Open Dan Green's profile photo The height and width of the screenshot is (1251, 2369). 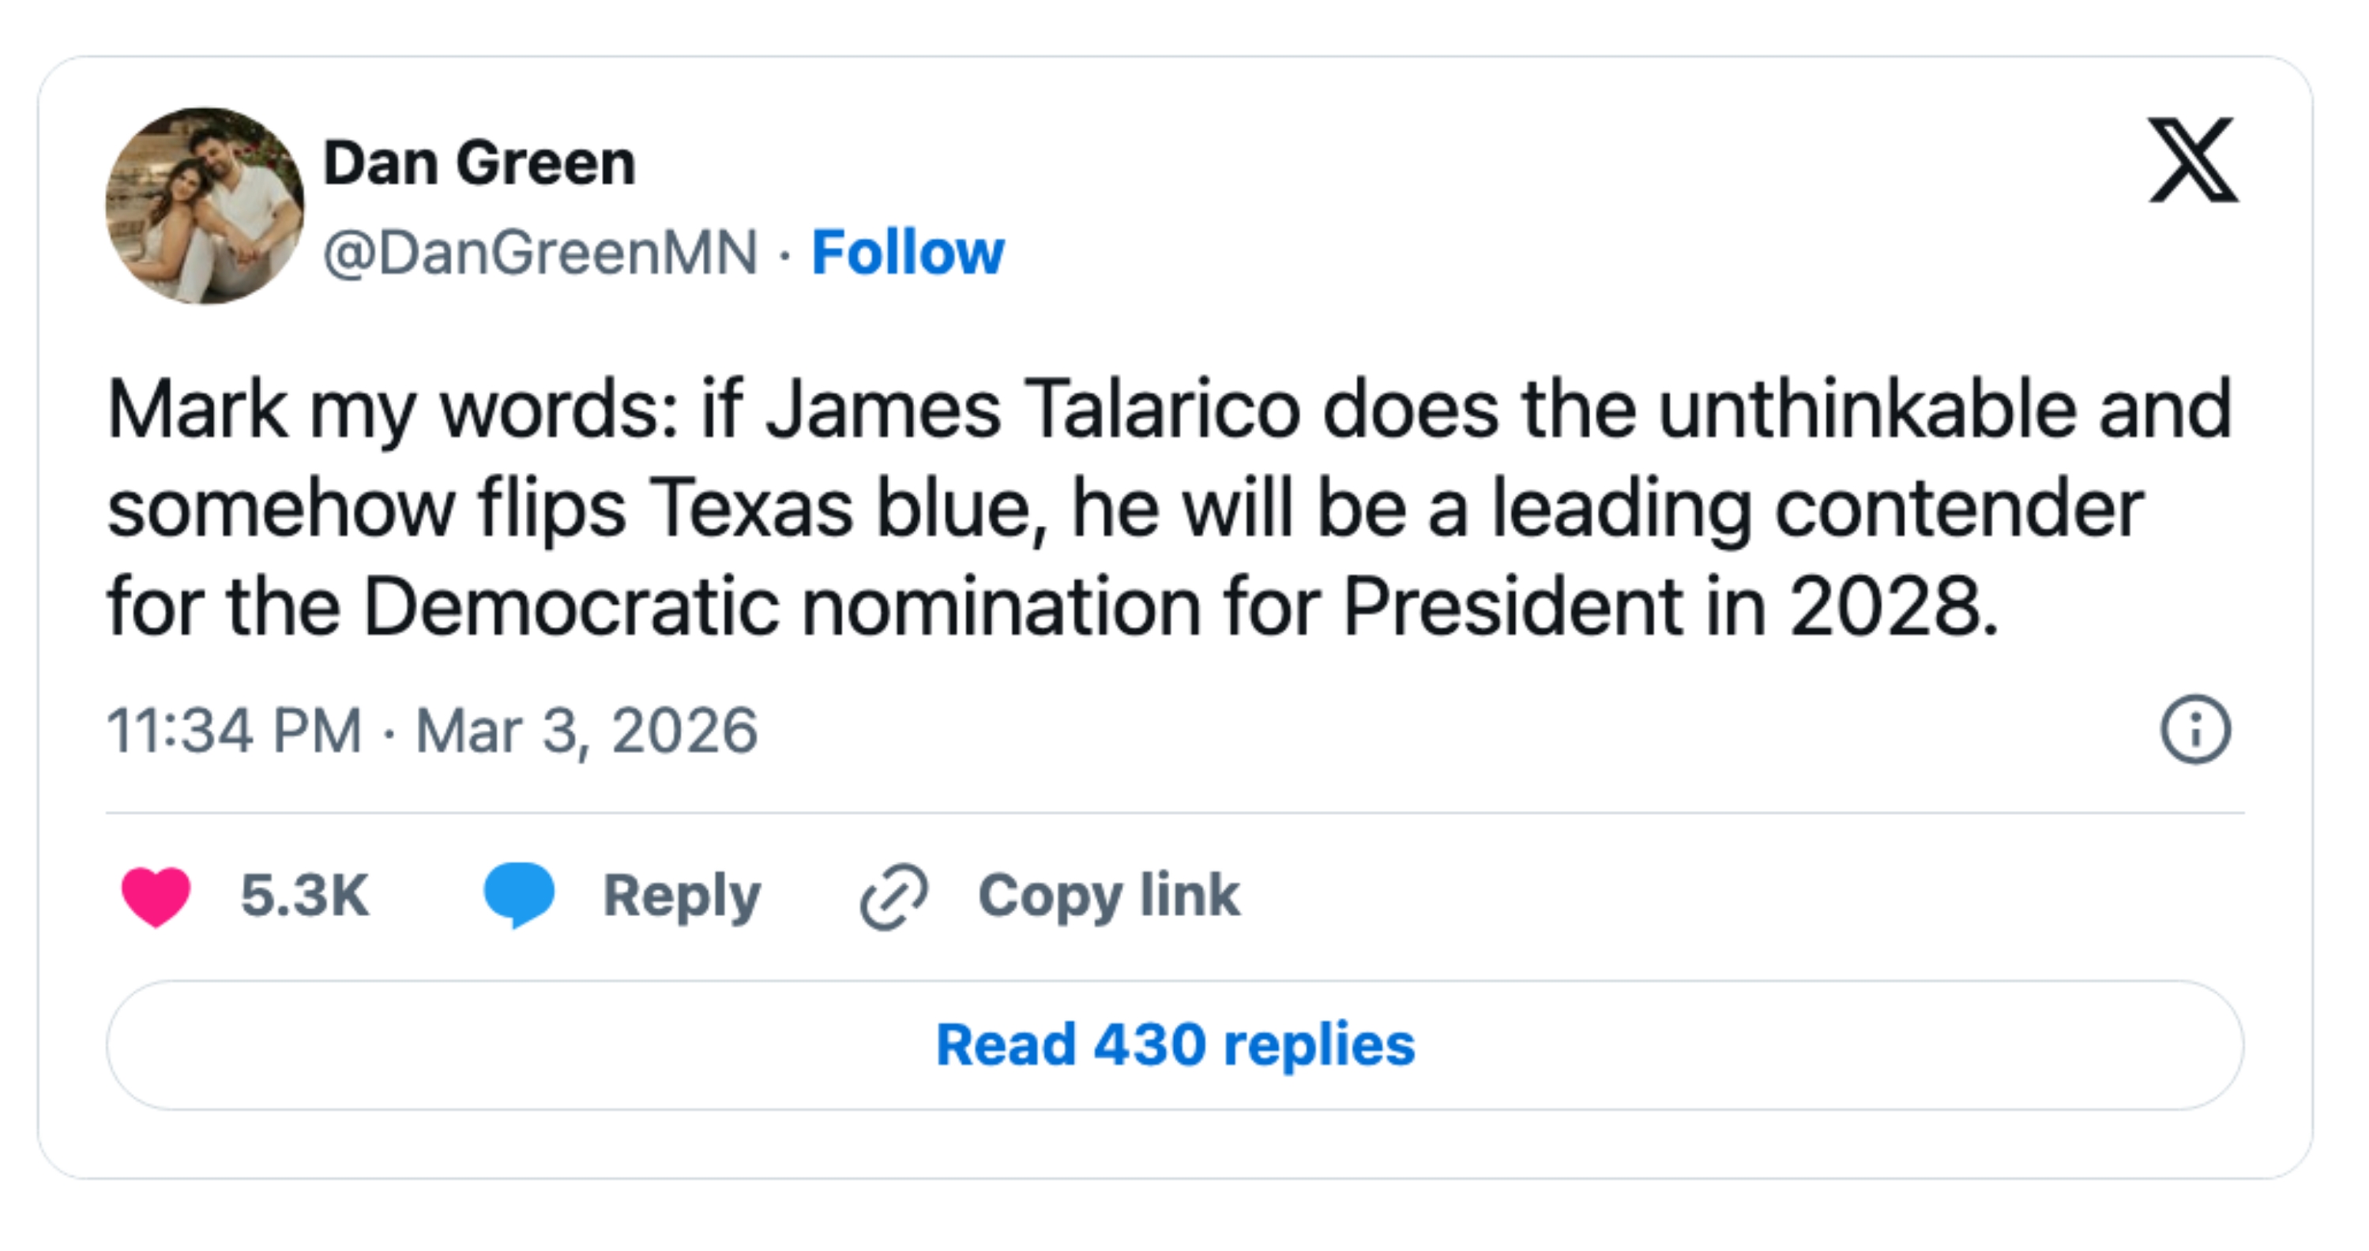click(205, 206)
